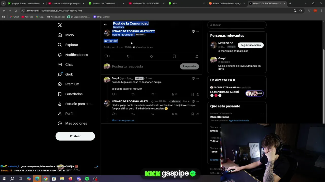The width and height of the screenshot is (325, 182).
Task: Toggle like on the 8 mar. reply
Action: click(x=153, y=114)
